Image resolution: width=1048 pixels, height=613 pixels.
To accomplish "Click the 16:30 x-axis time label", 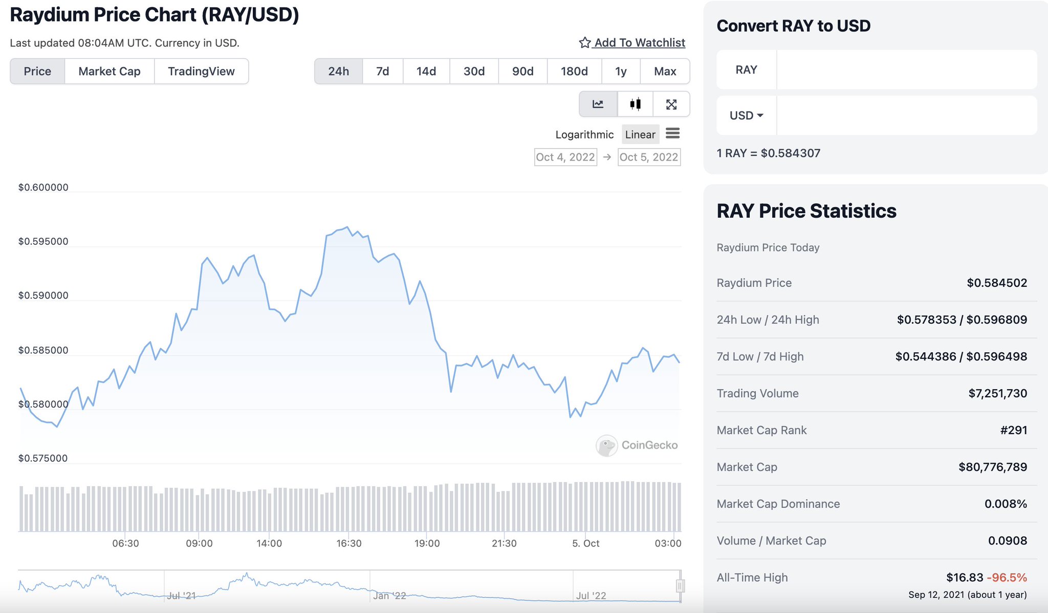I will click(349, 543).
